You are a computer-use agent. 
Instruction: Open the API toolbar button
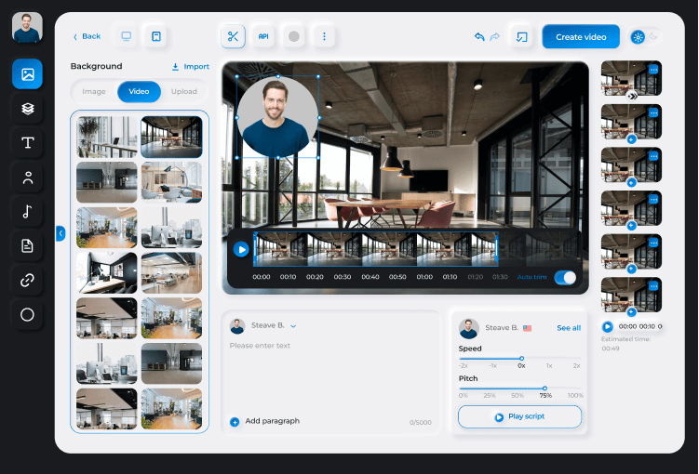click(263, 36)
